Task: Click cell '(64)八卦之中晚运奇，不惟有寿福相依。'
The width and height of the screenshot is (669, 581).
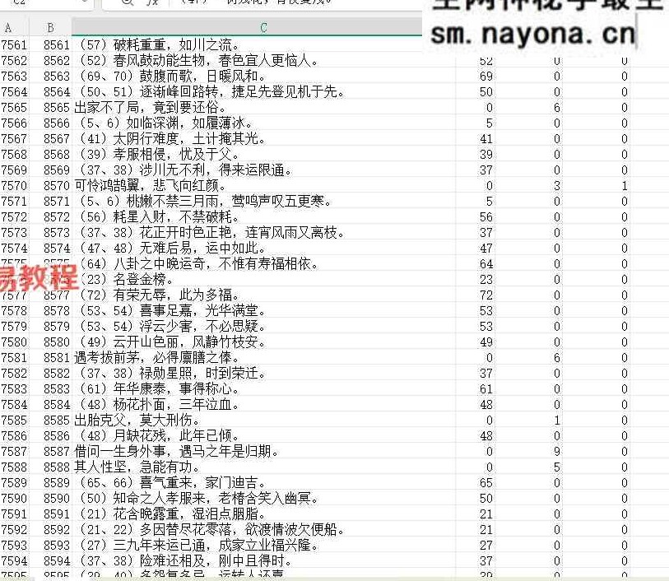Action: click(x=263, y=263)
